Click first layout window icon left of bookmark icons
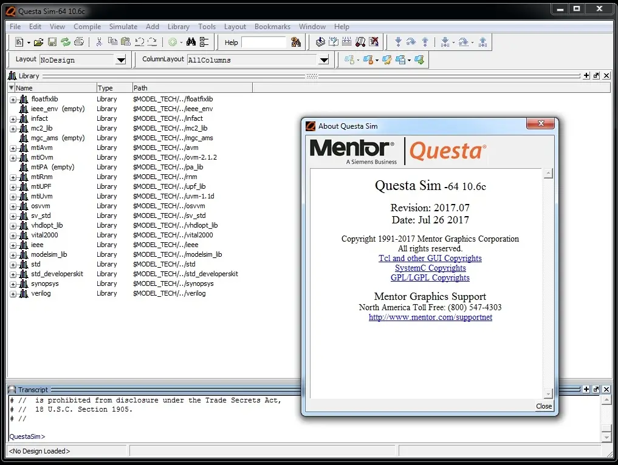The image size is (618, 465). (x=349, y=60)
